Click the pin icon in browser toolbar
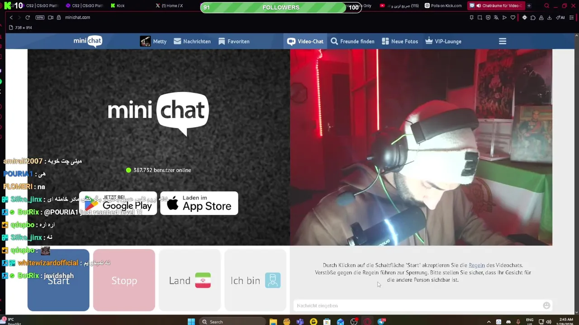This screenshot has height=325, width=579. click(471, 18)
